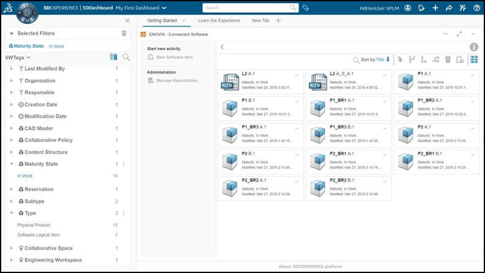Screen dimensions: 485x273
Task: Add a new dashboard tab
Action: 278,20
